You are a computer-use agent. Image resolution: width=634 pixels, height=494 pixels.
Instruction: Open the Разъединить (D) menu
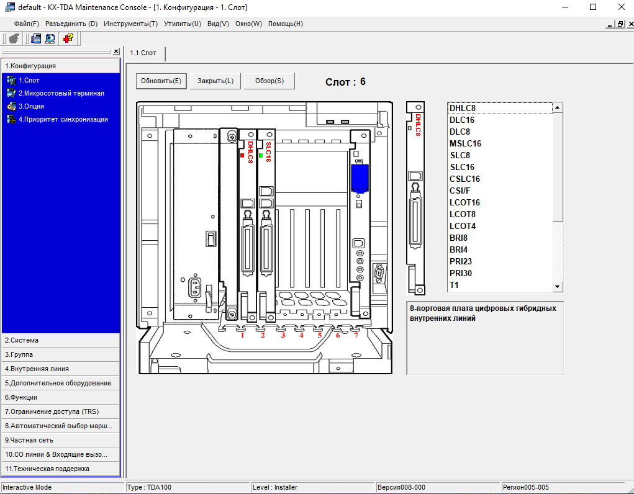click(x=71, y=24)
